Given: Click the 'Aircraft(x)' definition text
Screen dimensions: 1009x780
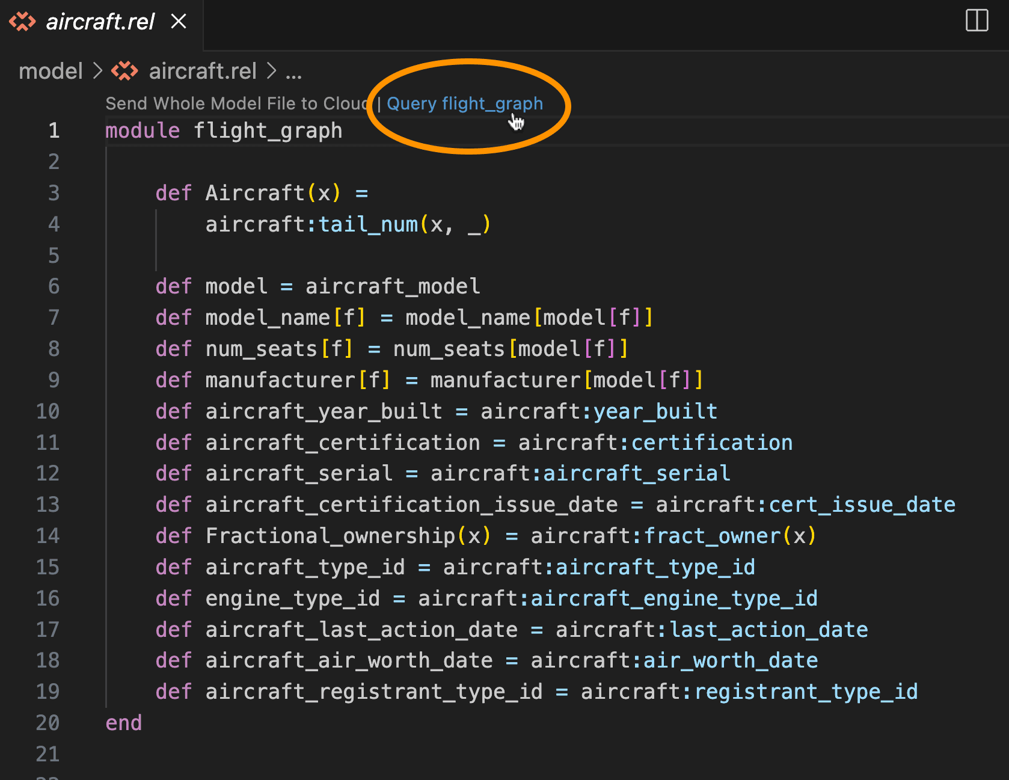Looking at the screenshot, I should pyautogui.click(x=273, y=193).
